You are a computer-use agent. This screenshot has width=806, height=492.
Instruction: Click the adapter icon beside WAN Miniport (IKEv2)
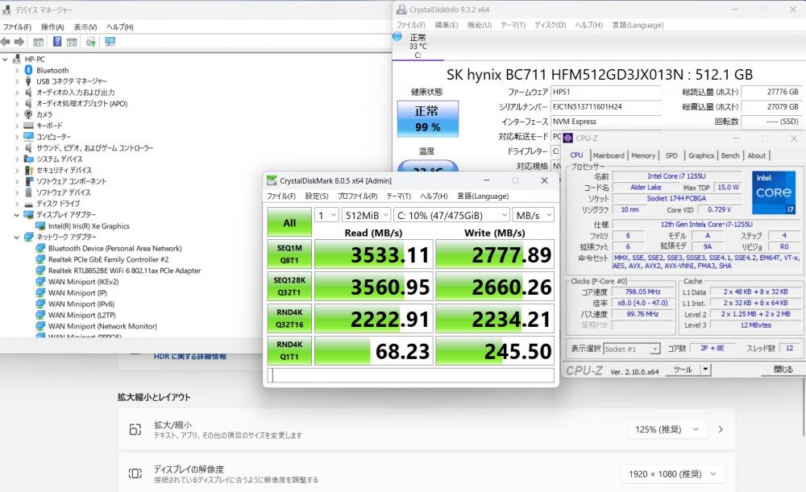click(x=40, y=282)
